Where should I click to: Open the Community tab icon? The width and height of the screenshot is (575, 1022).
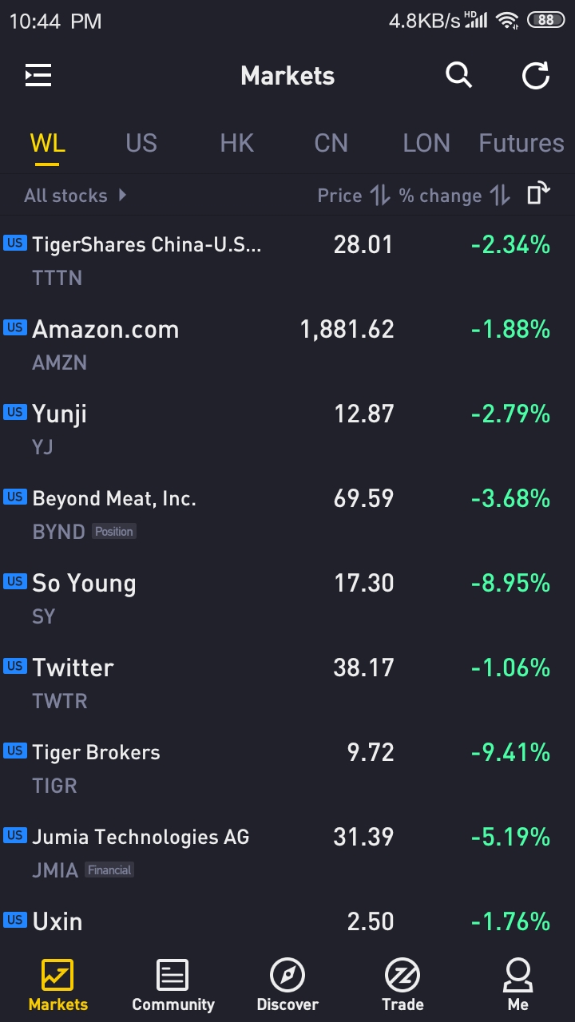pyautogui.click(x=172, y=976)
